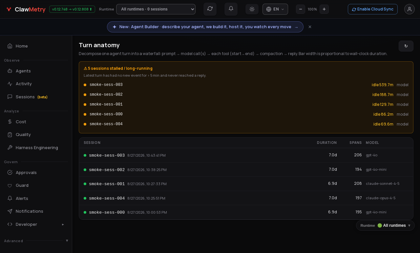Open the Agent Builder announcement link
The height and width of the screenshot is (253, 420).
(x=205, y=27)
